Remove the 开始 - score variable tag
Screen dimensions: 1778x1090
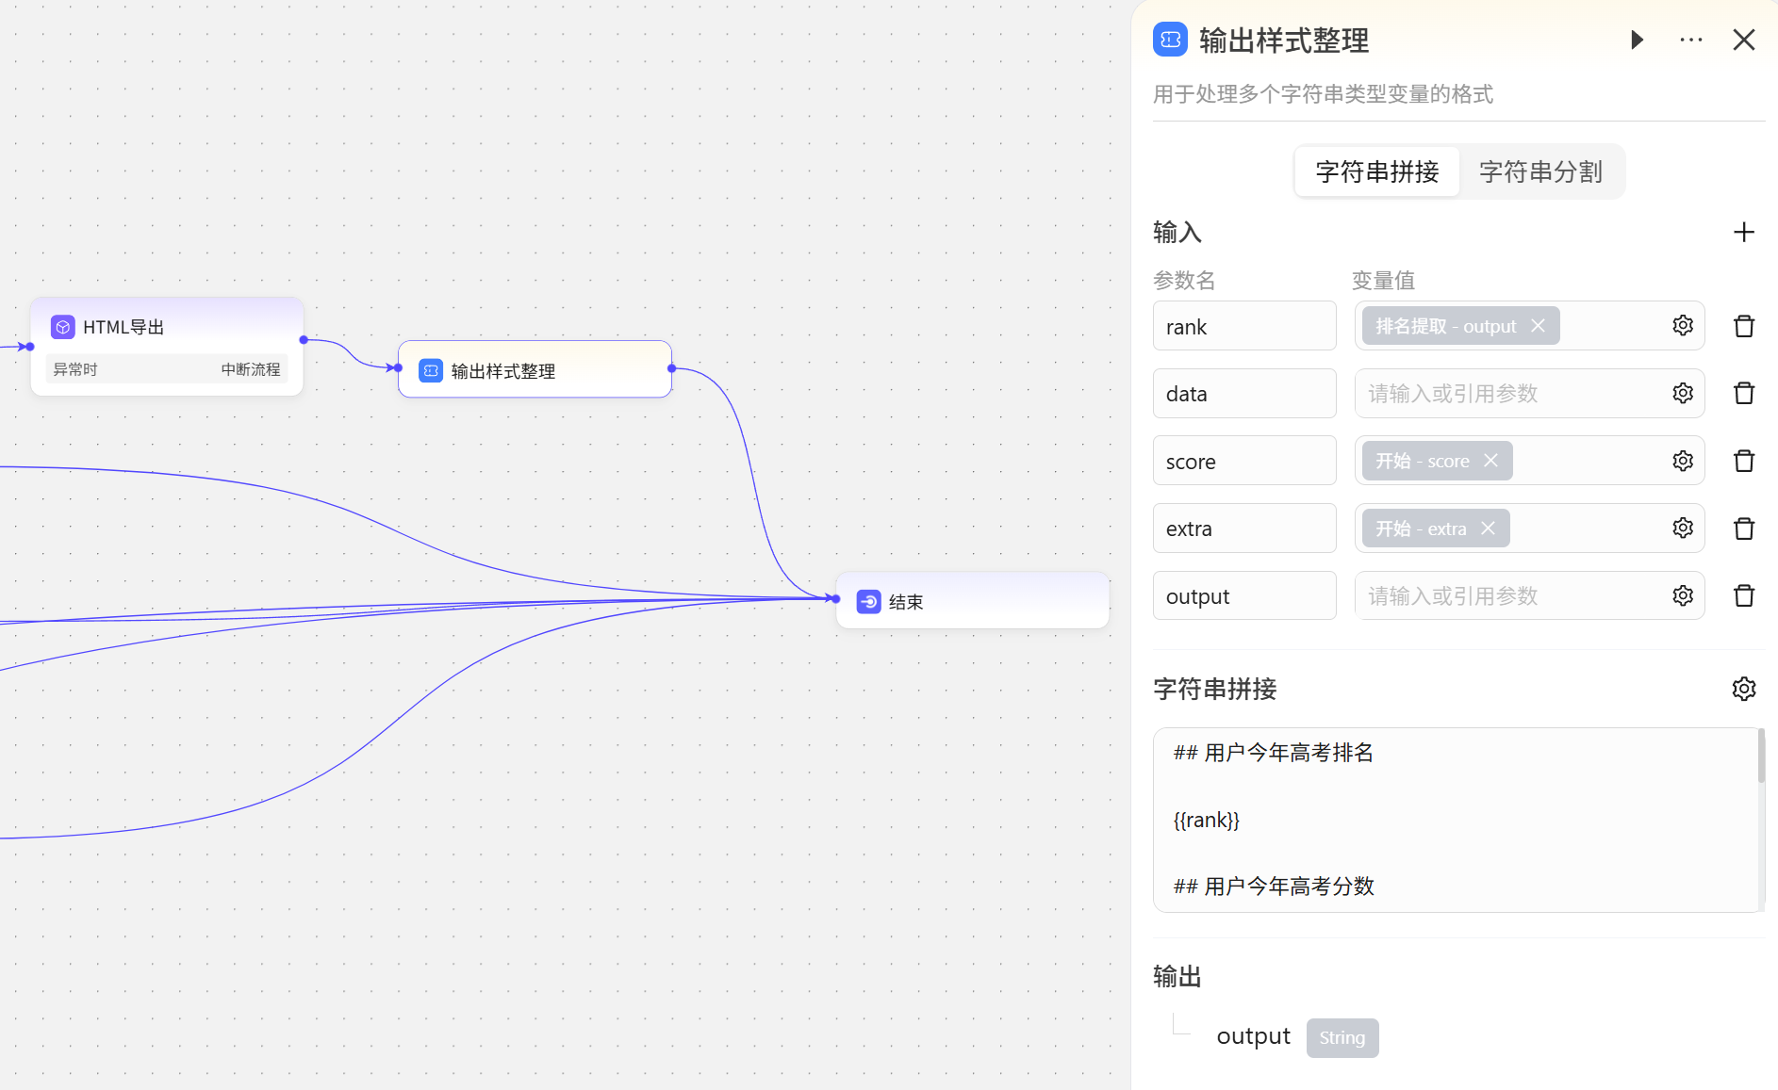point(1490,461)
